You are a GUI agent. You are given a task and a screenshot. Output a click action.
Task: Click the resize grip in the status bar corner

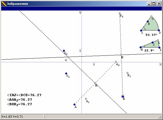pos(160,117)
